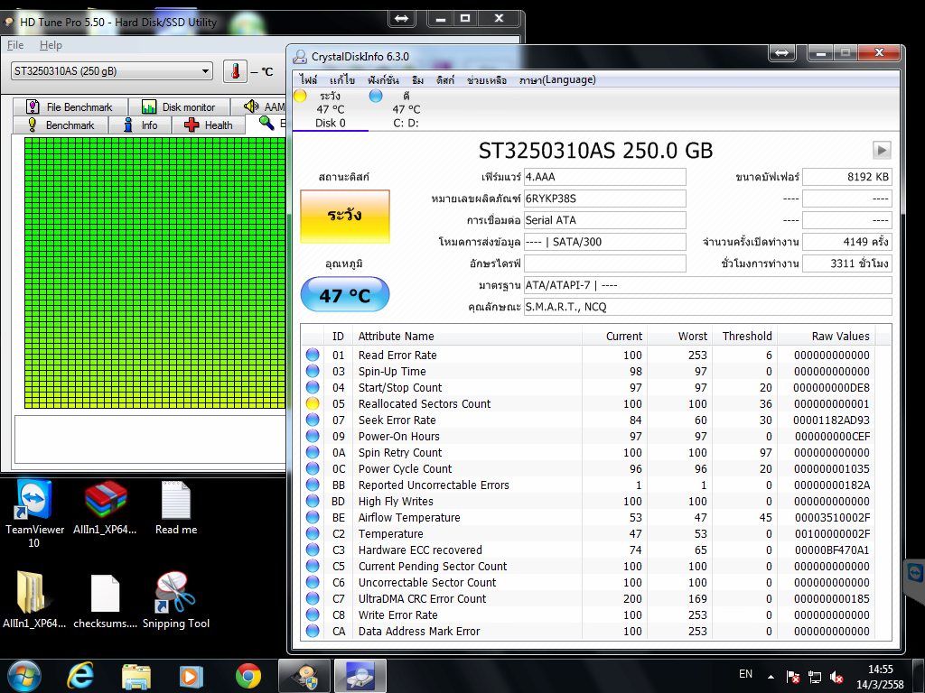Image resolution: width=925 pixels, height=693 pixels.
Task: Click the Attribute Name column header
Action: tap(467, 336)
